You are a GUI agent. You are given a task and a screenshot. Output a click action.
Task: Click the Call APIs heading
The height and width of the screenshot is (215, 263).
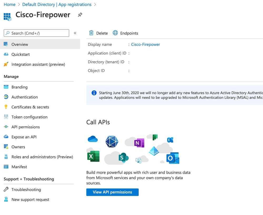pyautogui.click(x=98, y=122)
